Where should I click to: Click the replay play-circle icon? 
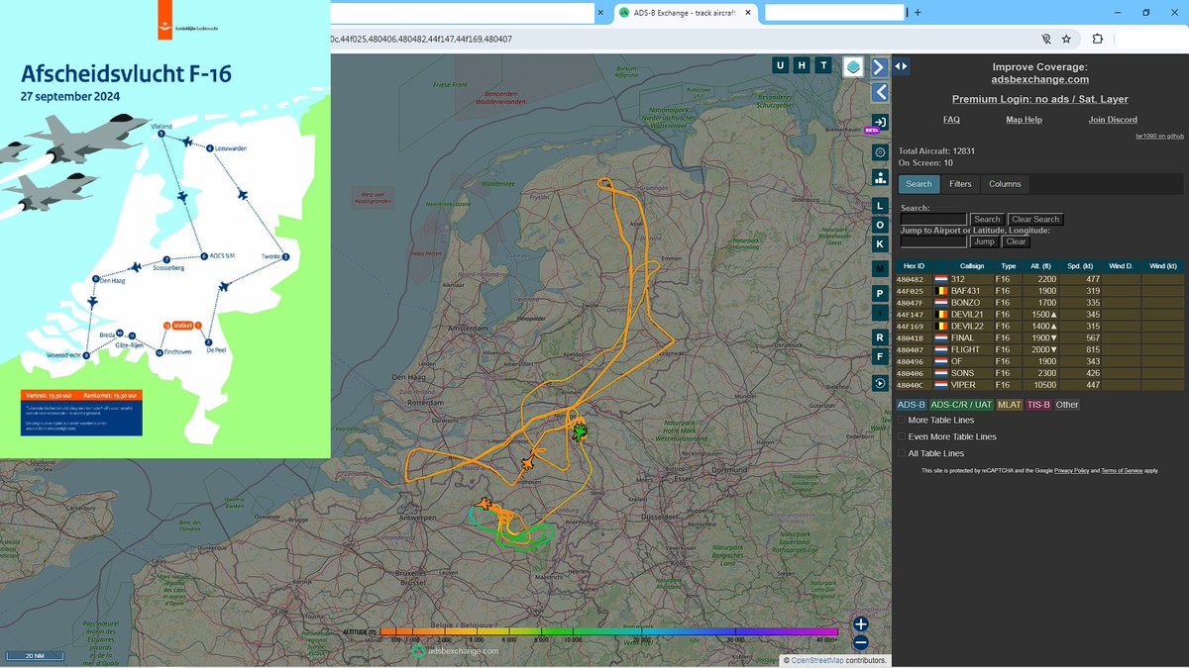click(880, 383)
